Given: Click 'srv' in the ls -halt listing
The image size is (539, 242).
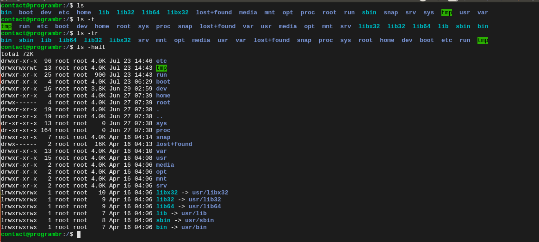Looking at the screenshot, I should [161, 186].
